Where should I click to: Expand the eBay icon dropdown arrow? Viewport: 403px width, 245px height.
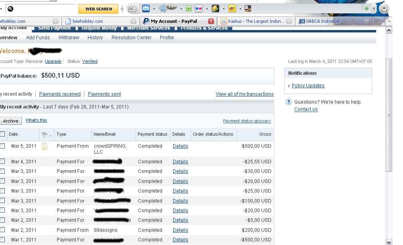240,9
